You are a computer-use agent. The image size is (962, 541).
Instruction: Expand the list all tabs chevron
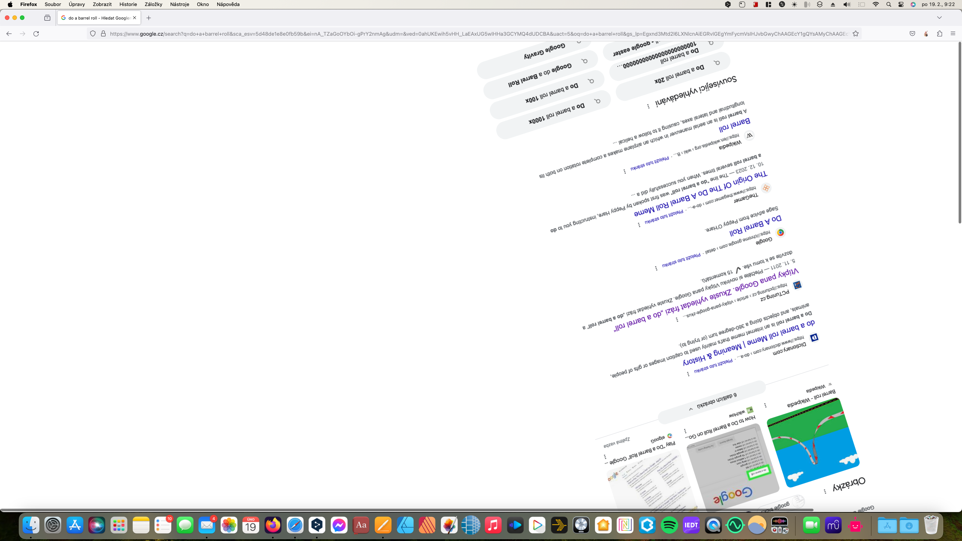click(x=939, y=18)
